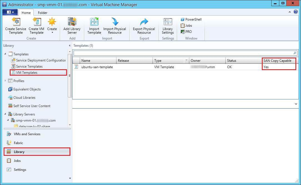The image size is (301, 185).
Task: Switch to the Folder ribbon tab
Action: 43,13
